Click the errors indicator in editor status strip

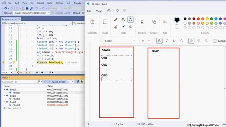click(x=19, y=73)
